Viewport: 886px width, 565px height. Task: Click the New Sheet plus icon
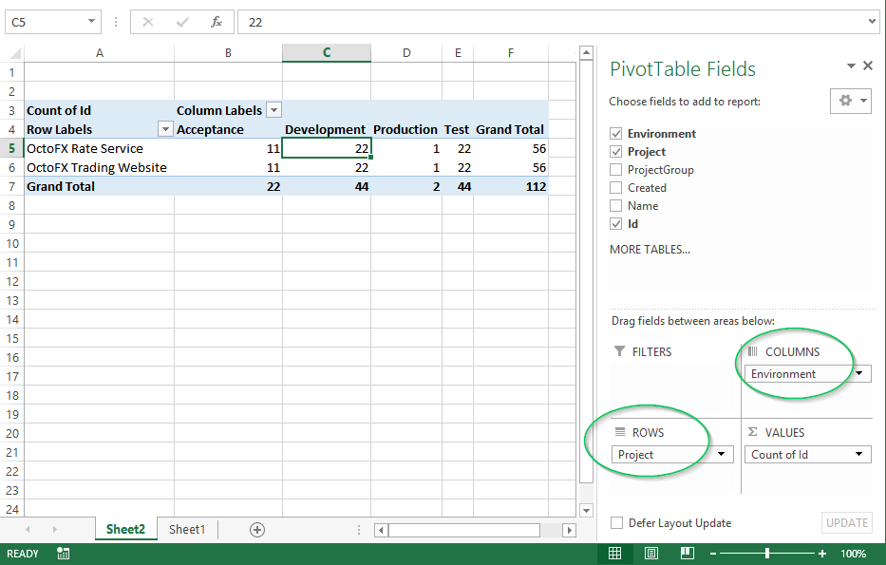[256, 530]
